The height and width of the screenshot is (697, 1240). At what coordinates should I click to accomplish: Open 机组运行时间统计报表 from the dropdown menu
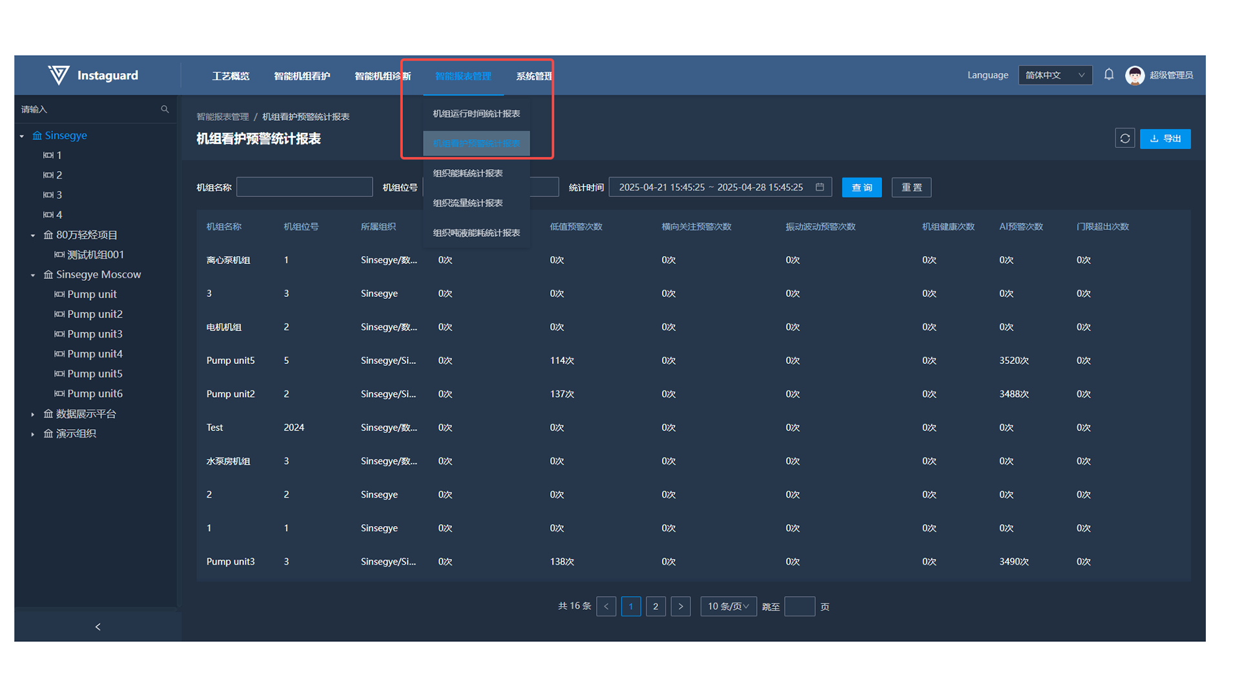point(476,114)
